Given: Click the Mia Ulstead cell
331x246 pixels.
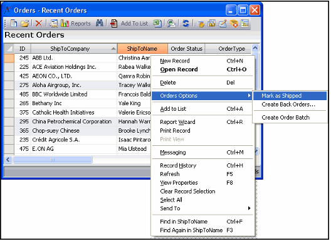Looking at the screenshot, I should (134, 149).
